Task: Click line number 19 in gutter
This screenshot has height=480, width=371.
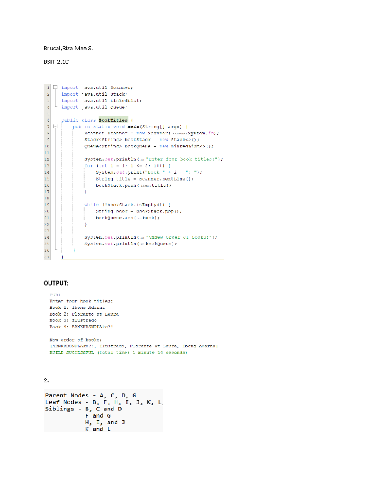Action: coord(47,205)
